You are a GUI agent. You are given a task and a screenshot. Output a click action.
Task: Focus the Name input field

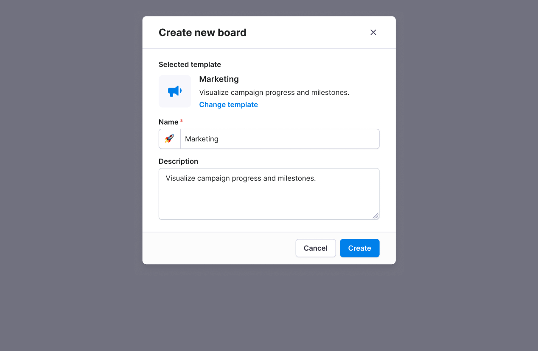280,139
